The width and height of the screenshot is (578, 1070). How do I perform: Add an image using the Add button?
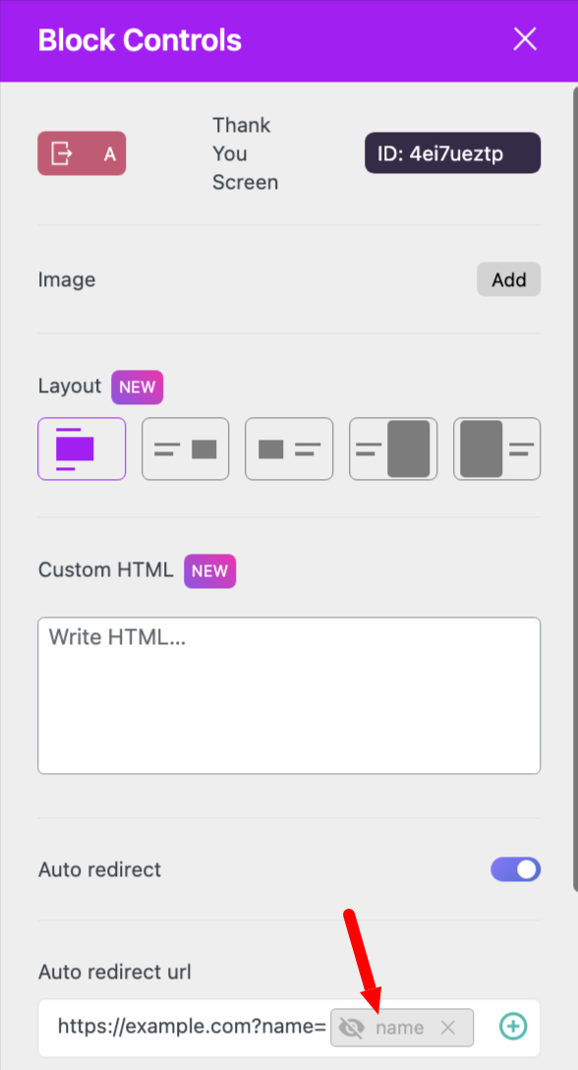tap(509, 279)
